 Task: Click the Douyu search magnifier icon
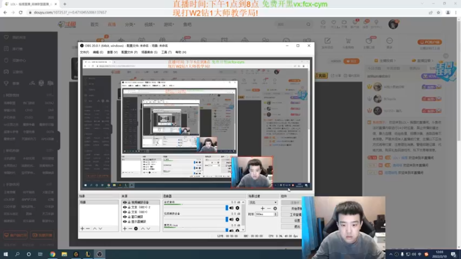coord(308,24)
